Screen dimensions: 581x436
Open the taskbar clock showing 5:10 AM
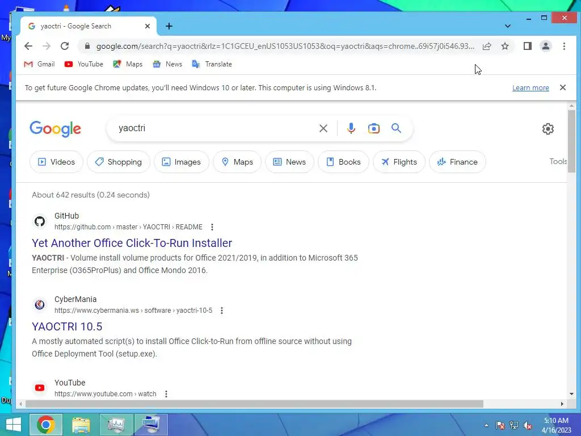556,425
